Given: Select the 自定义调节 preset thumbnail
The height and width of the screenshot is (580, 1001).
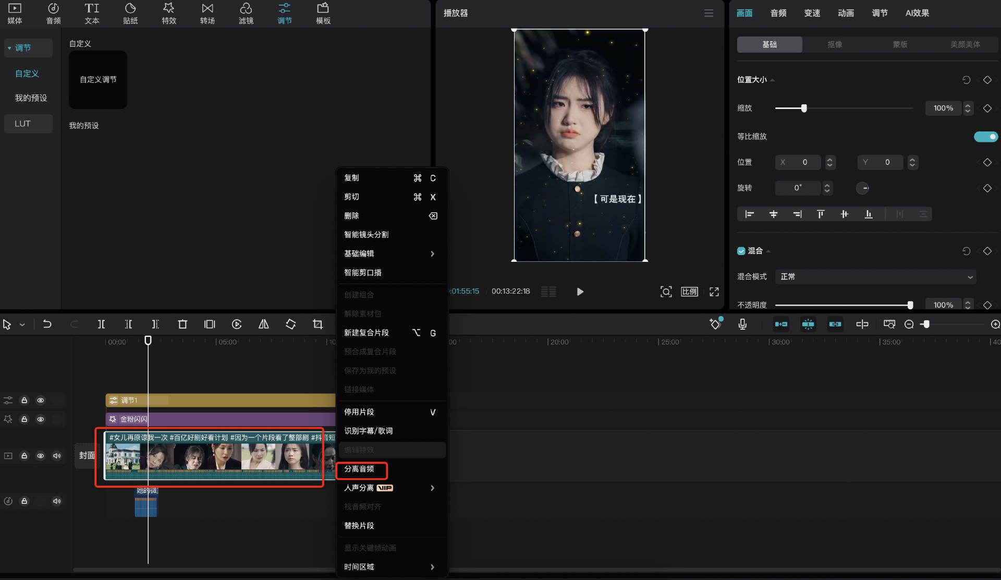Looking at the screenshot, I should 98,80.
